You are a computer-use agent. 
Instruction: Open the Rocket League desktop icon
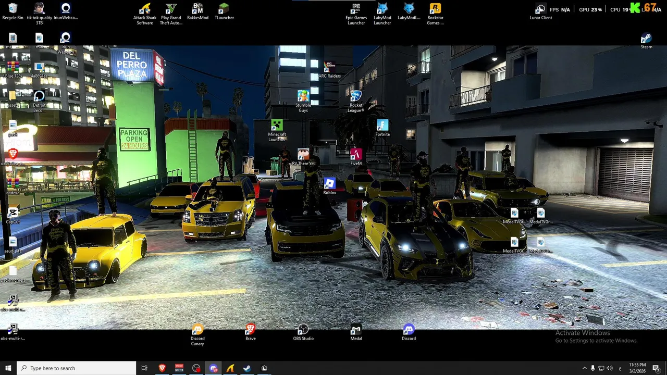(356, 101)
